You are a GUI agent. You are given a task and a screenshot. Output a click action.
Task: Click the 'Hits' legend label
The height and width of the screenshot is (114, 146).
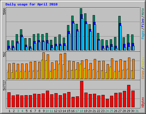click(x=143, y=12)
